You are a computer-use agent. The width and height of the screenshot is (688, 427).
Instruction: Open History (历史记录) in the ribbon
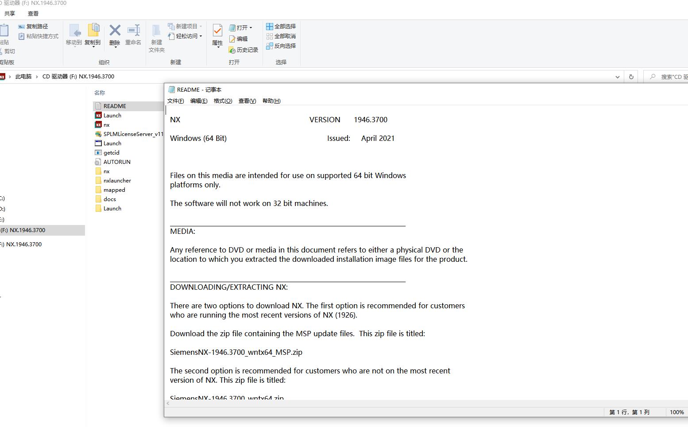tap(244, 50)
